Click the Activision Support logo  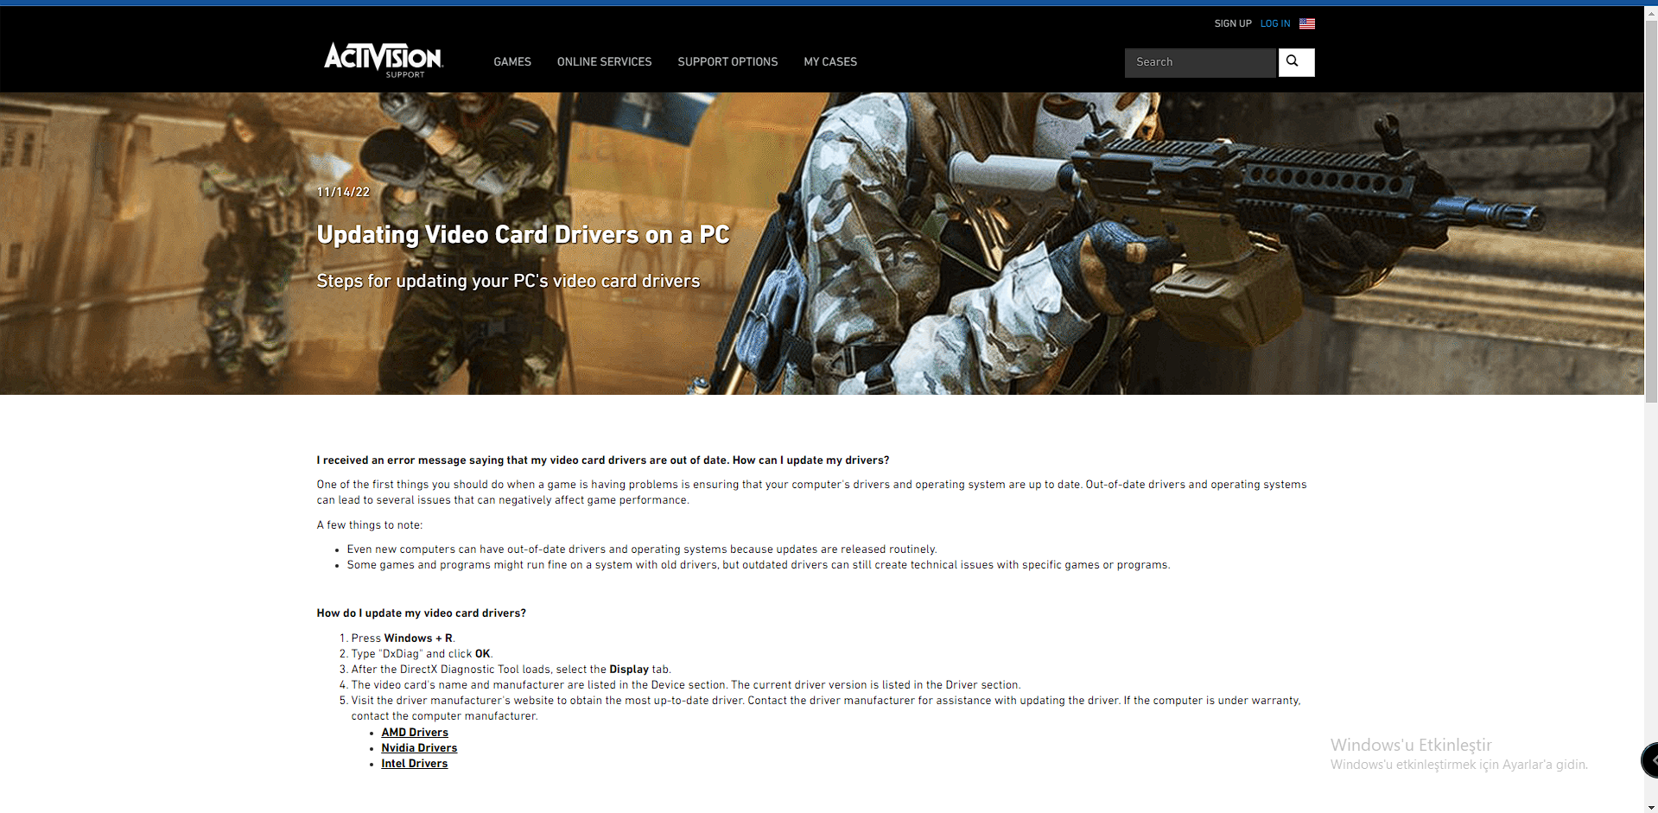(384, 60)
